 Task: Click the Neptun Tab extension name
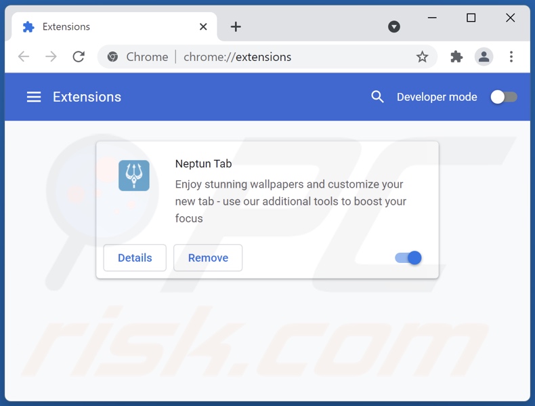[x=203, y=164]
